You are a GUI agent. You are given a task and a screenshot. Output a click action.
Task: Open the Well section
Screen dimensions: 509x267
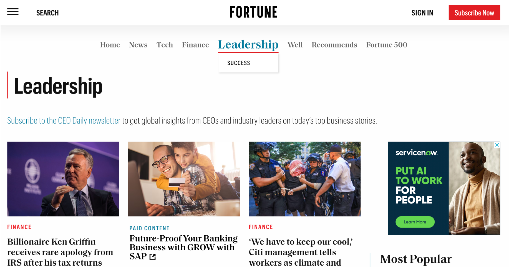[x=295, y=45]
